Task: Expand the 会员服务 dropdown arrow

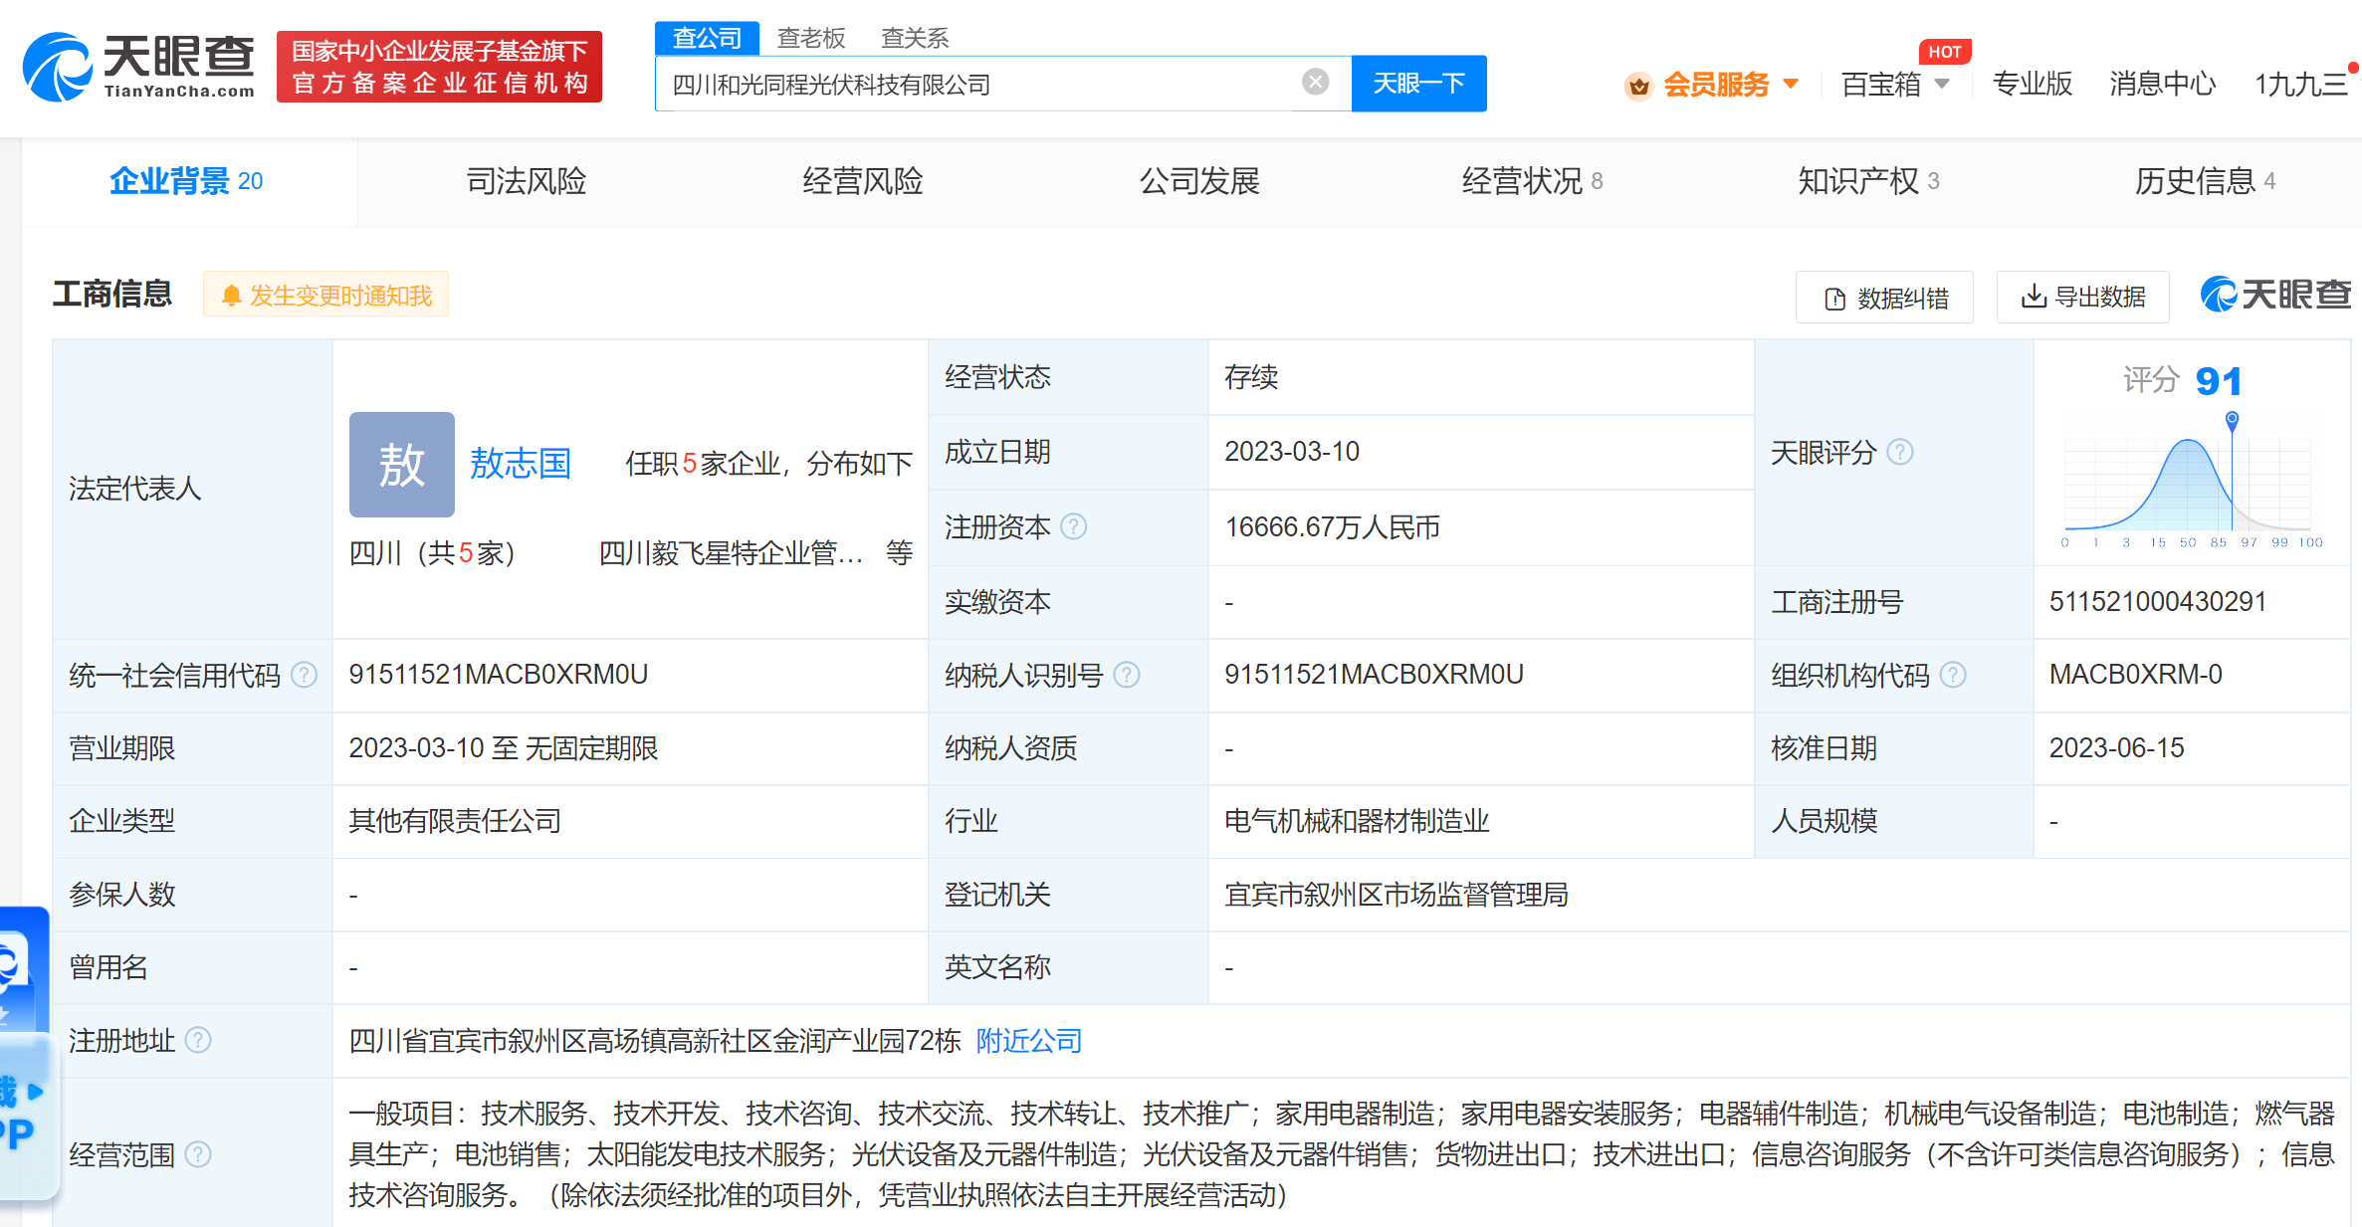Action: point(1791,84)
